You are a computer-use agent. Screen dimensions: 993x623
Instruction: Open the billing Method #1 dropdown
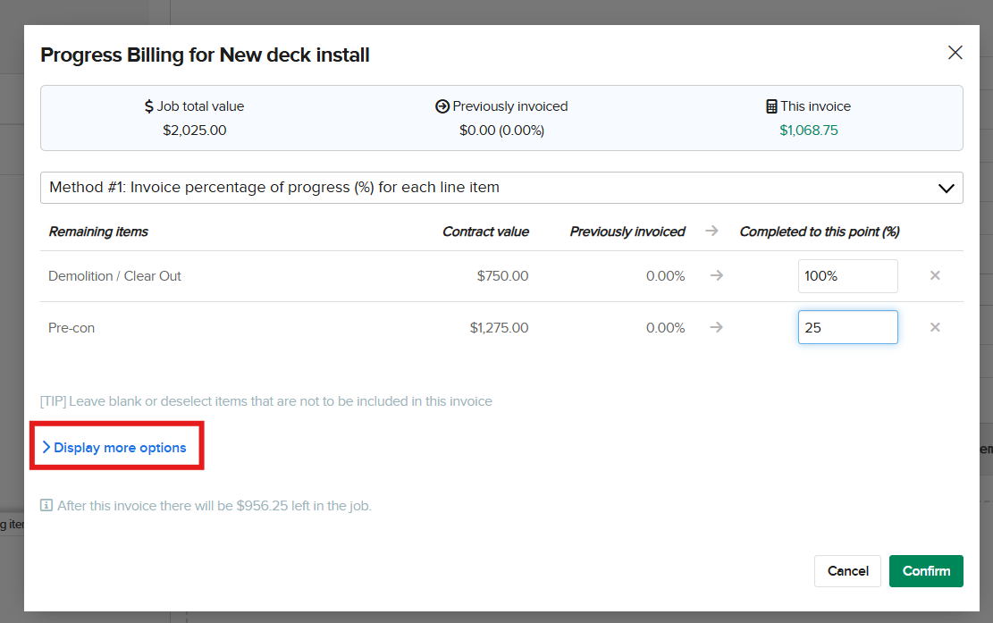501,188
